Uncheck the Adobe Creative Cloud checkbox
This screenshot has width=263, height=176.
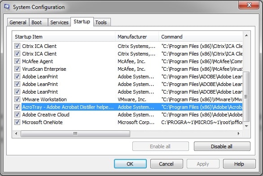17,115
